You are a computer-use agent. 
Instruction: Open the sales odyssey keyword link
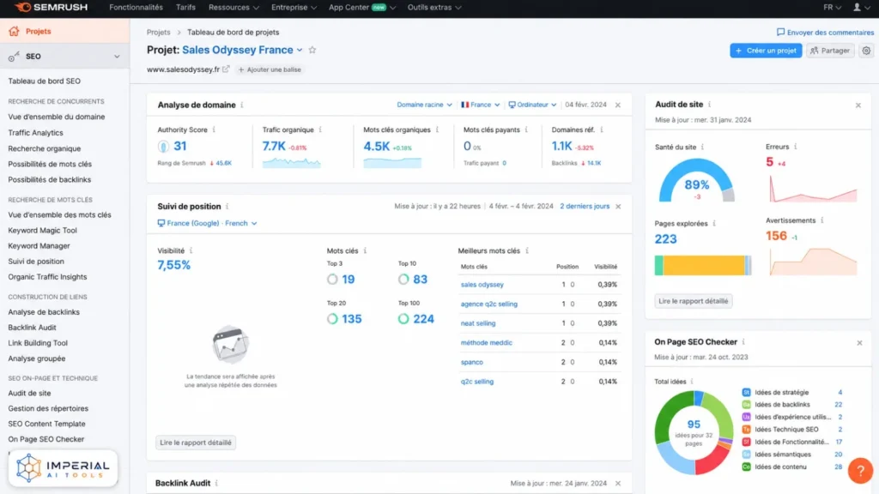(482, 285)
